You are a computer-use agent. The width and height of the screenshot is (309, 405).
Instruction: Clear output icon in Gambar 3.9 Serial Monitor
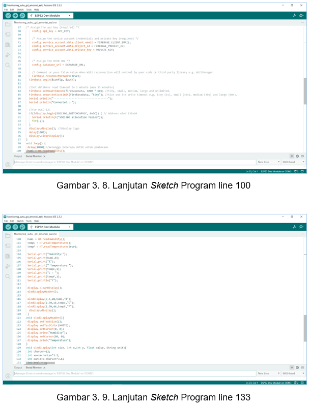pos(302,367)
